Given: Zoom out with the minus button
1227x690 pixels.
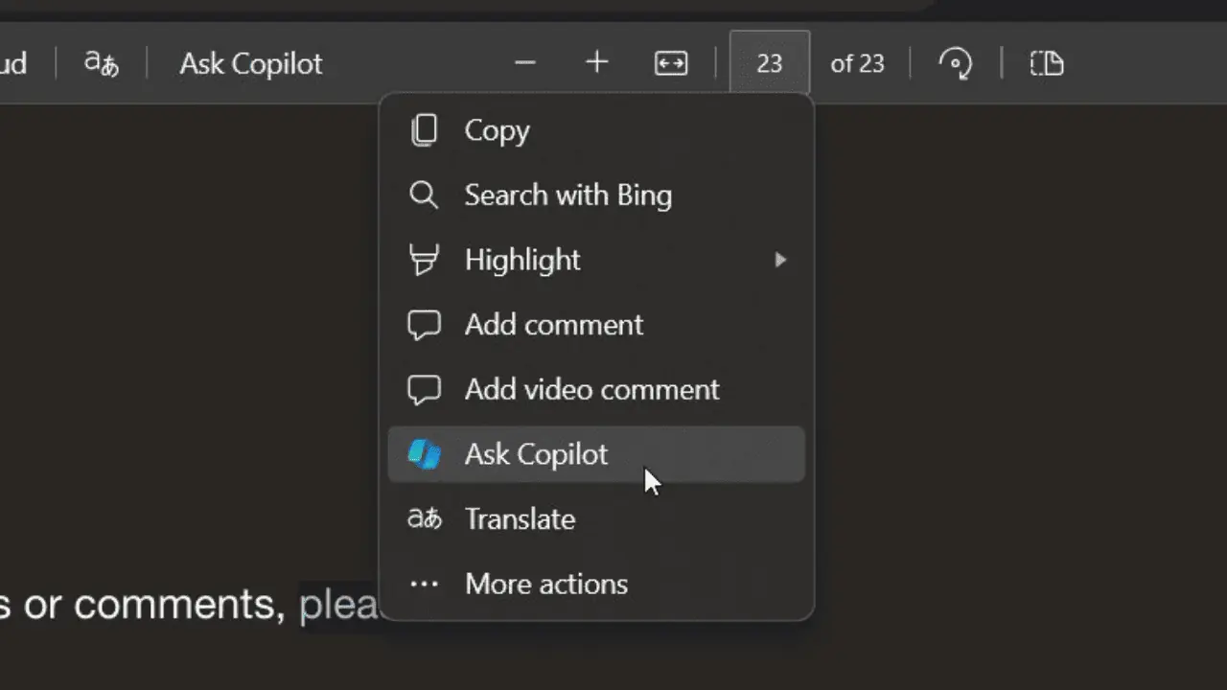Looking at the screenshot, I should 524,63.
